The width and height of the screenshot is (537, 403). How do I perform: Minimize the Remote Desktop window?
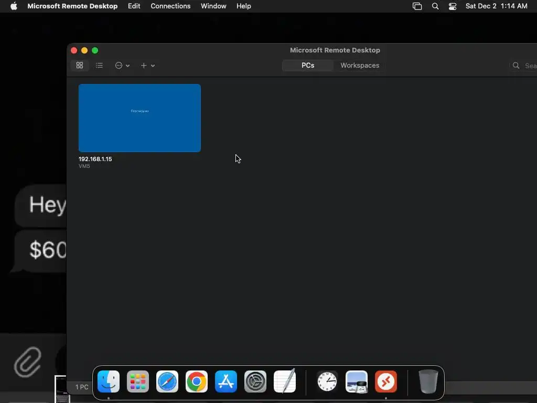84,50
